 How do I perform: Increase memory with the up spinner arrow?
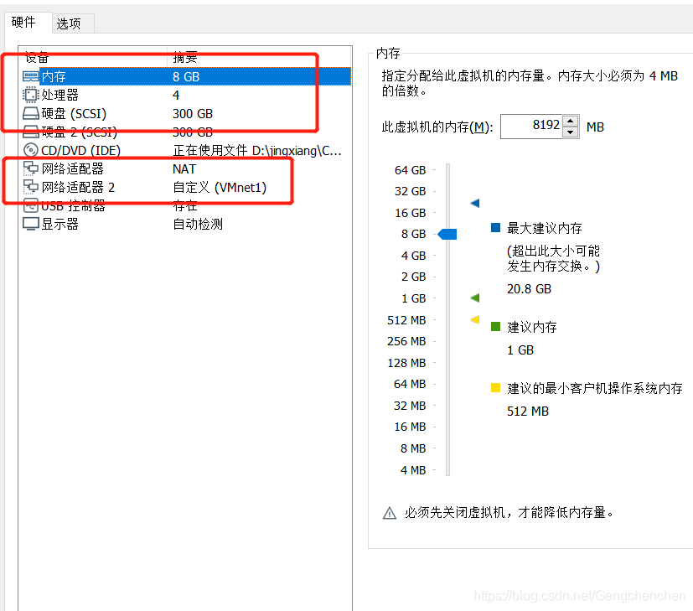570,121
